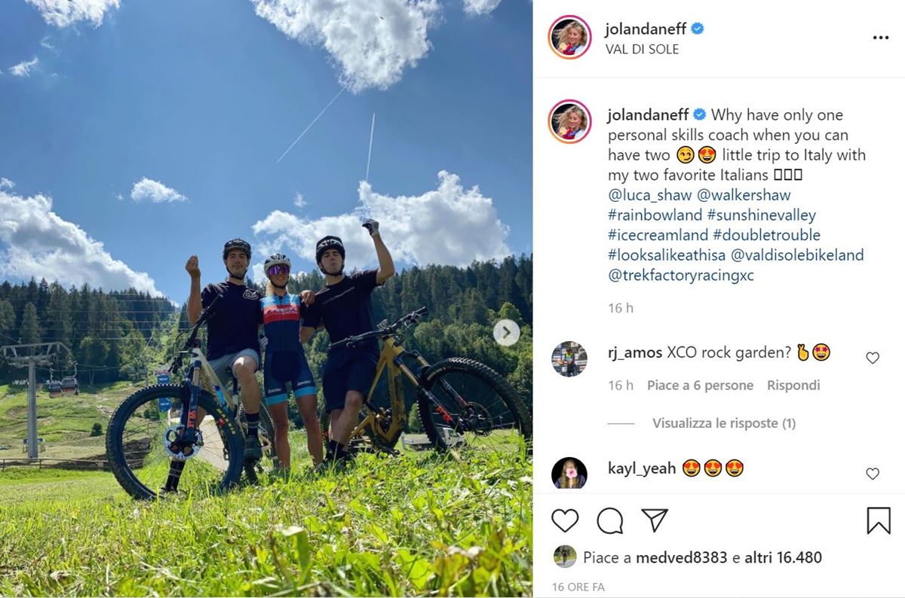This screenshot has width=905, height=598.
Task: Save post with the bookmark icon
Action: 879,520
